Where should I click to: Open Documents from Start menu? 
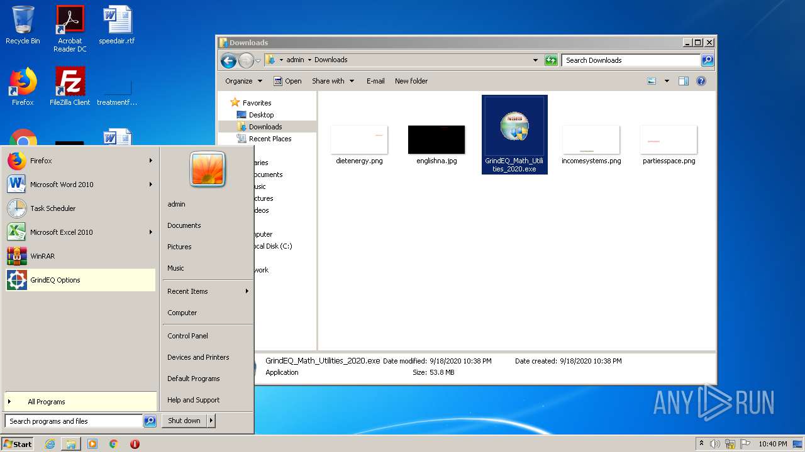pos(184,225)
